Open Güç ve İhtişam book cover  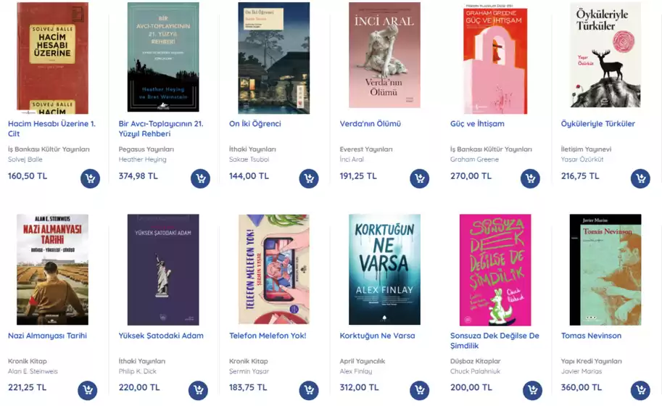pos(495,58)
